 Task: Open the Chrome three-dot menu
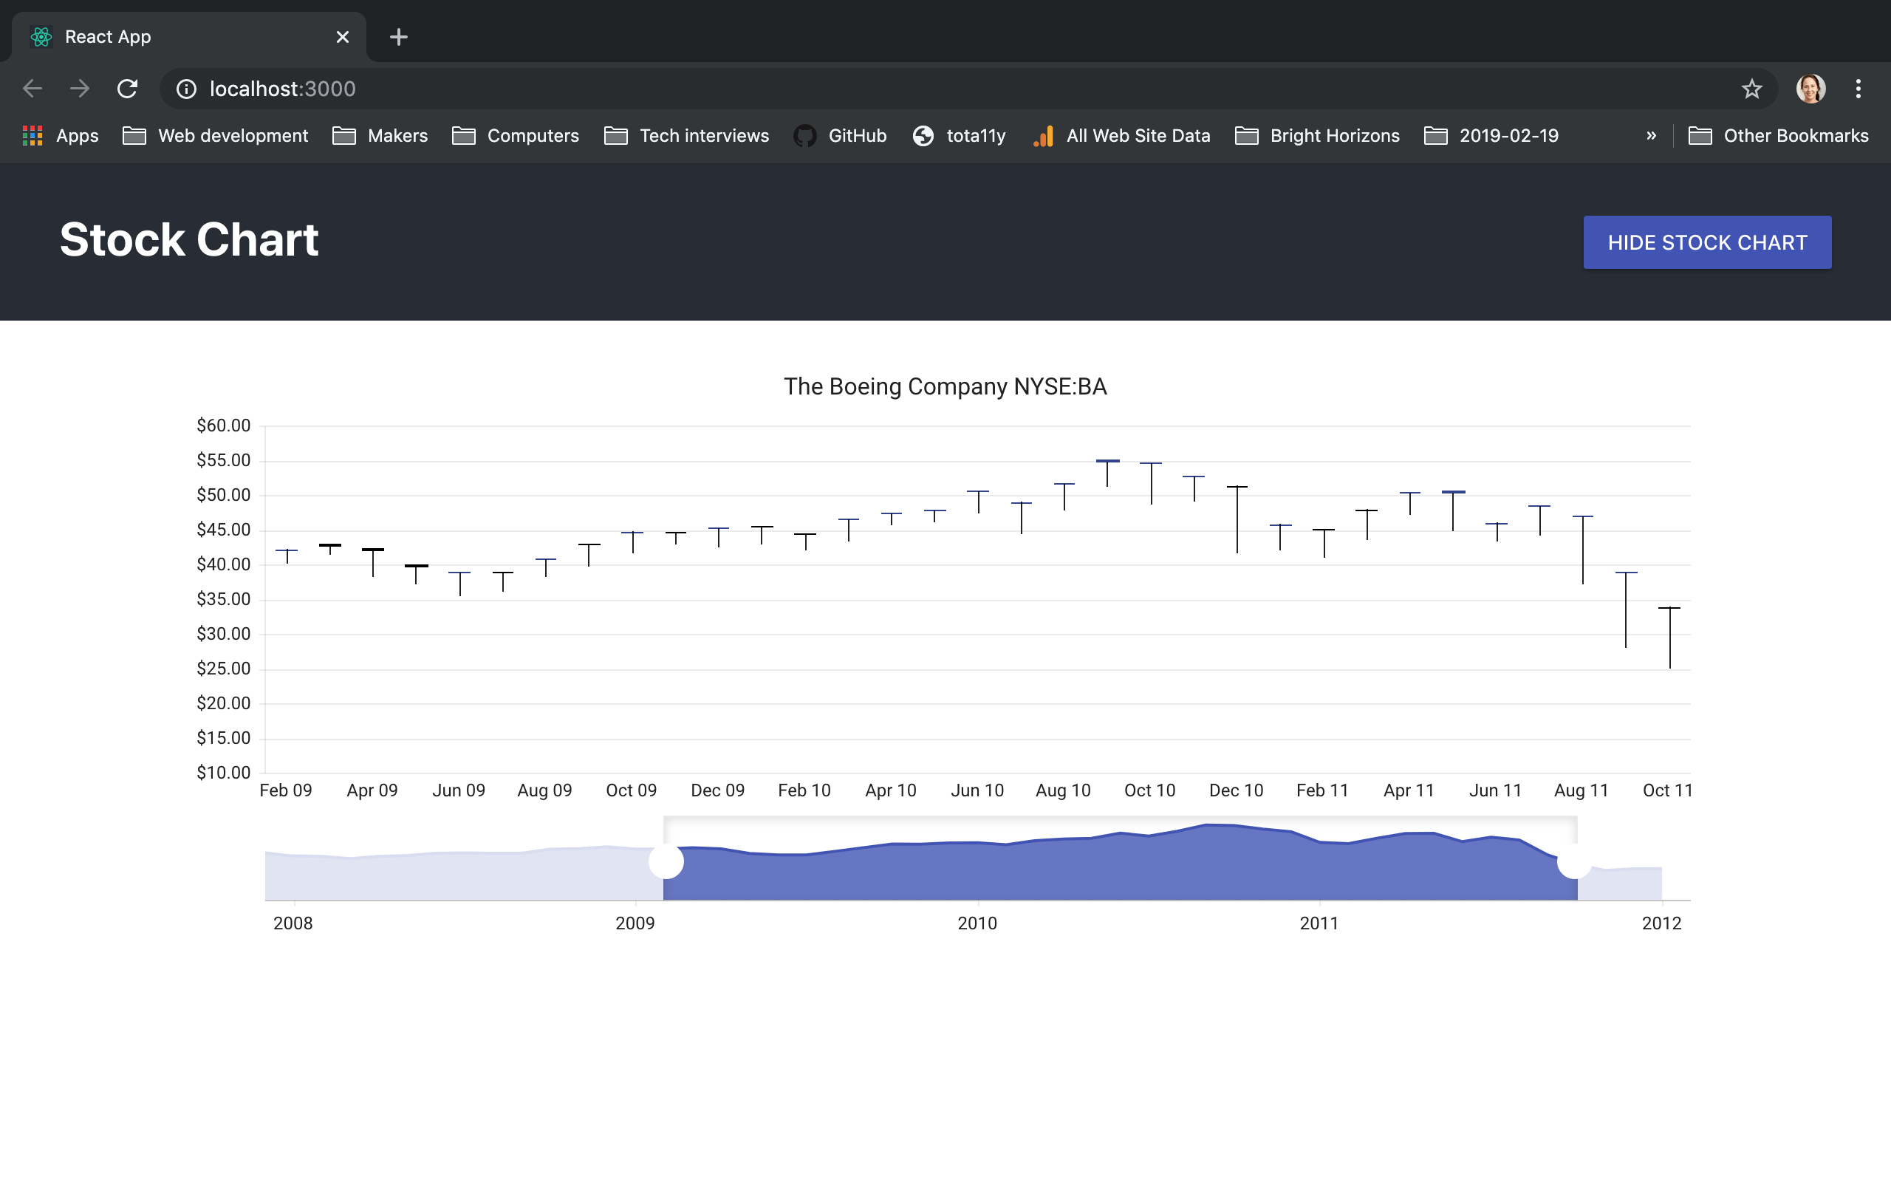coord(1858,89)
